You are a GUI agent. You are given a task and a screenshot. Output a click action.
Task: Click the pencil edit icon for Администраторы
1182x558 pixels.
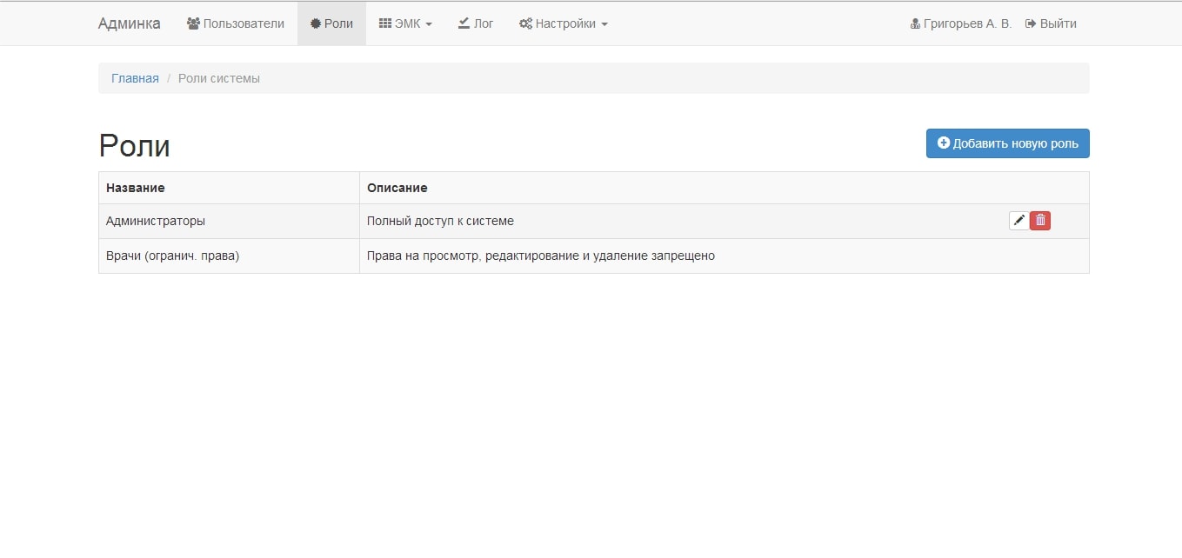(1018, 221)
